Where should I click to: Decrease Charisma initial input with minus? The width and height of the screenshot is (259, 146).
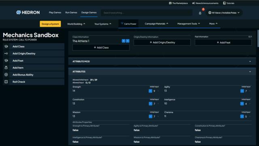[x=242, y=116]
